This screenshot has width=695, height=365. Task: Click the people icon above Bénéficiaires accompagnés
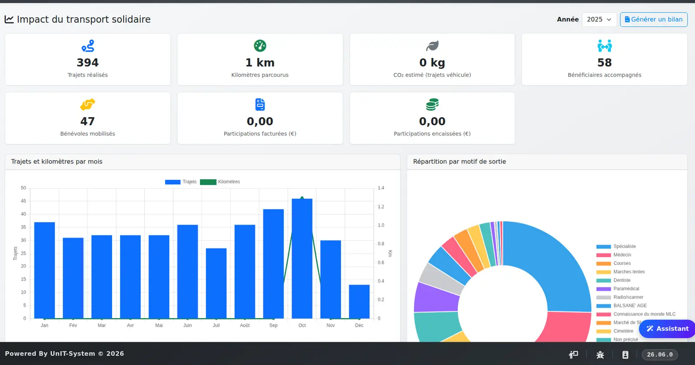click(605, 46)
